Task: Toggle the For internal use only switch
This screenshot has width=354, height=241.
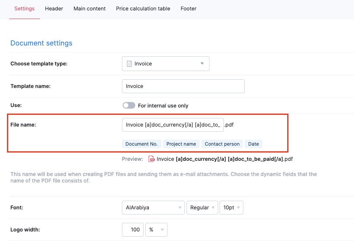Action: point(129,105)
